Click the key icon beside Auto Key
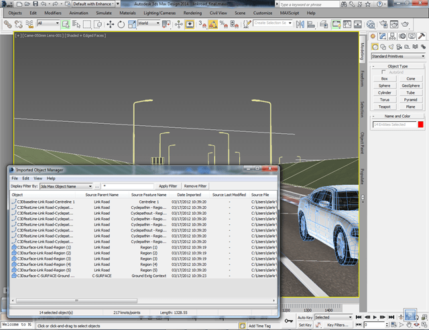This screenshot has height=330, width=429. coord(288,321)
